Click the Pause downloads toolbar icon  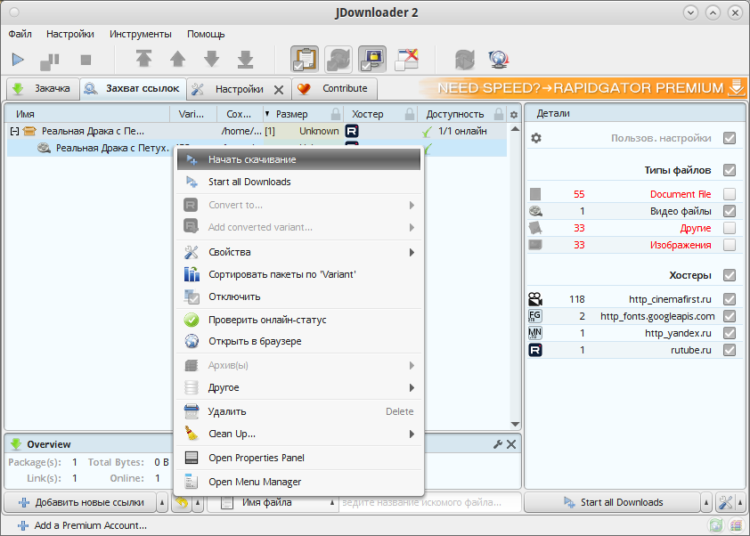(50, 61)
